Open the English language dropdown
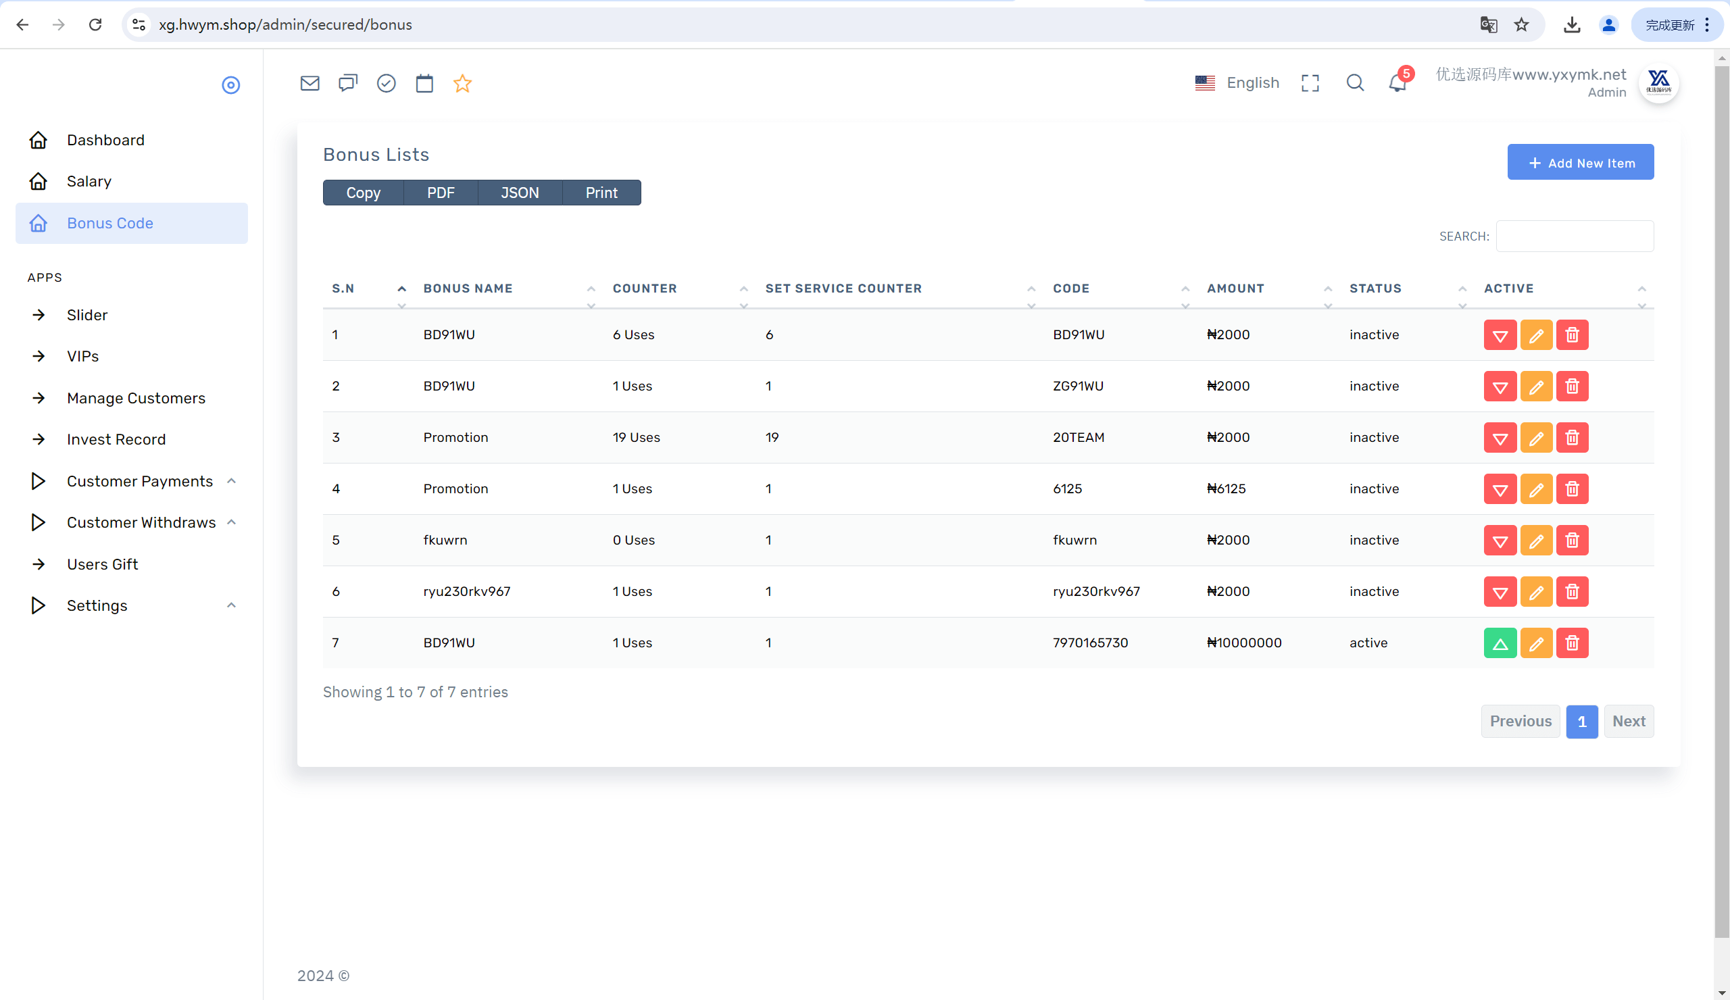1730x1000 pixels. click(x=1238, y=83)
